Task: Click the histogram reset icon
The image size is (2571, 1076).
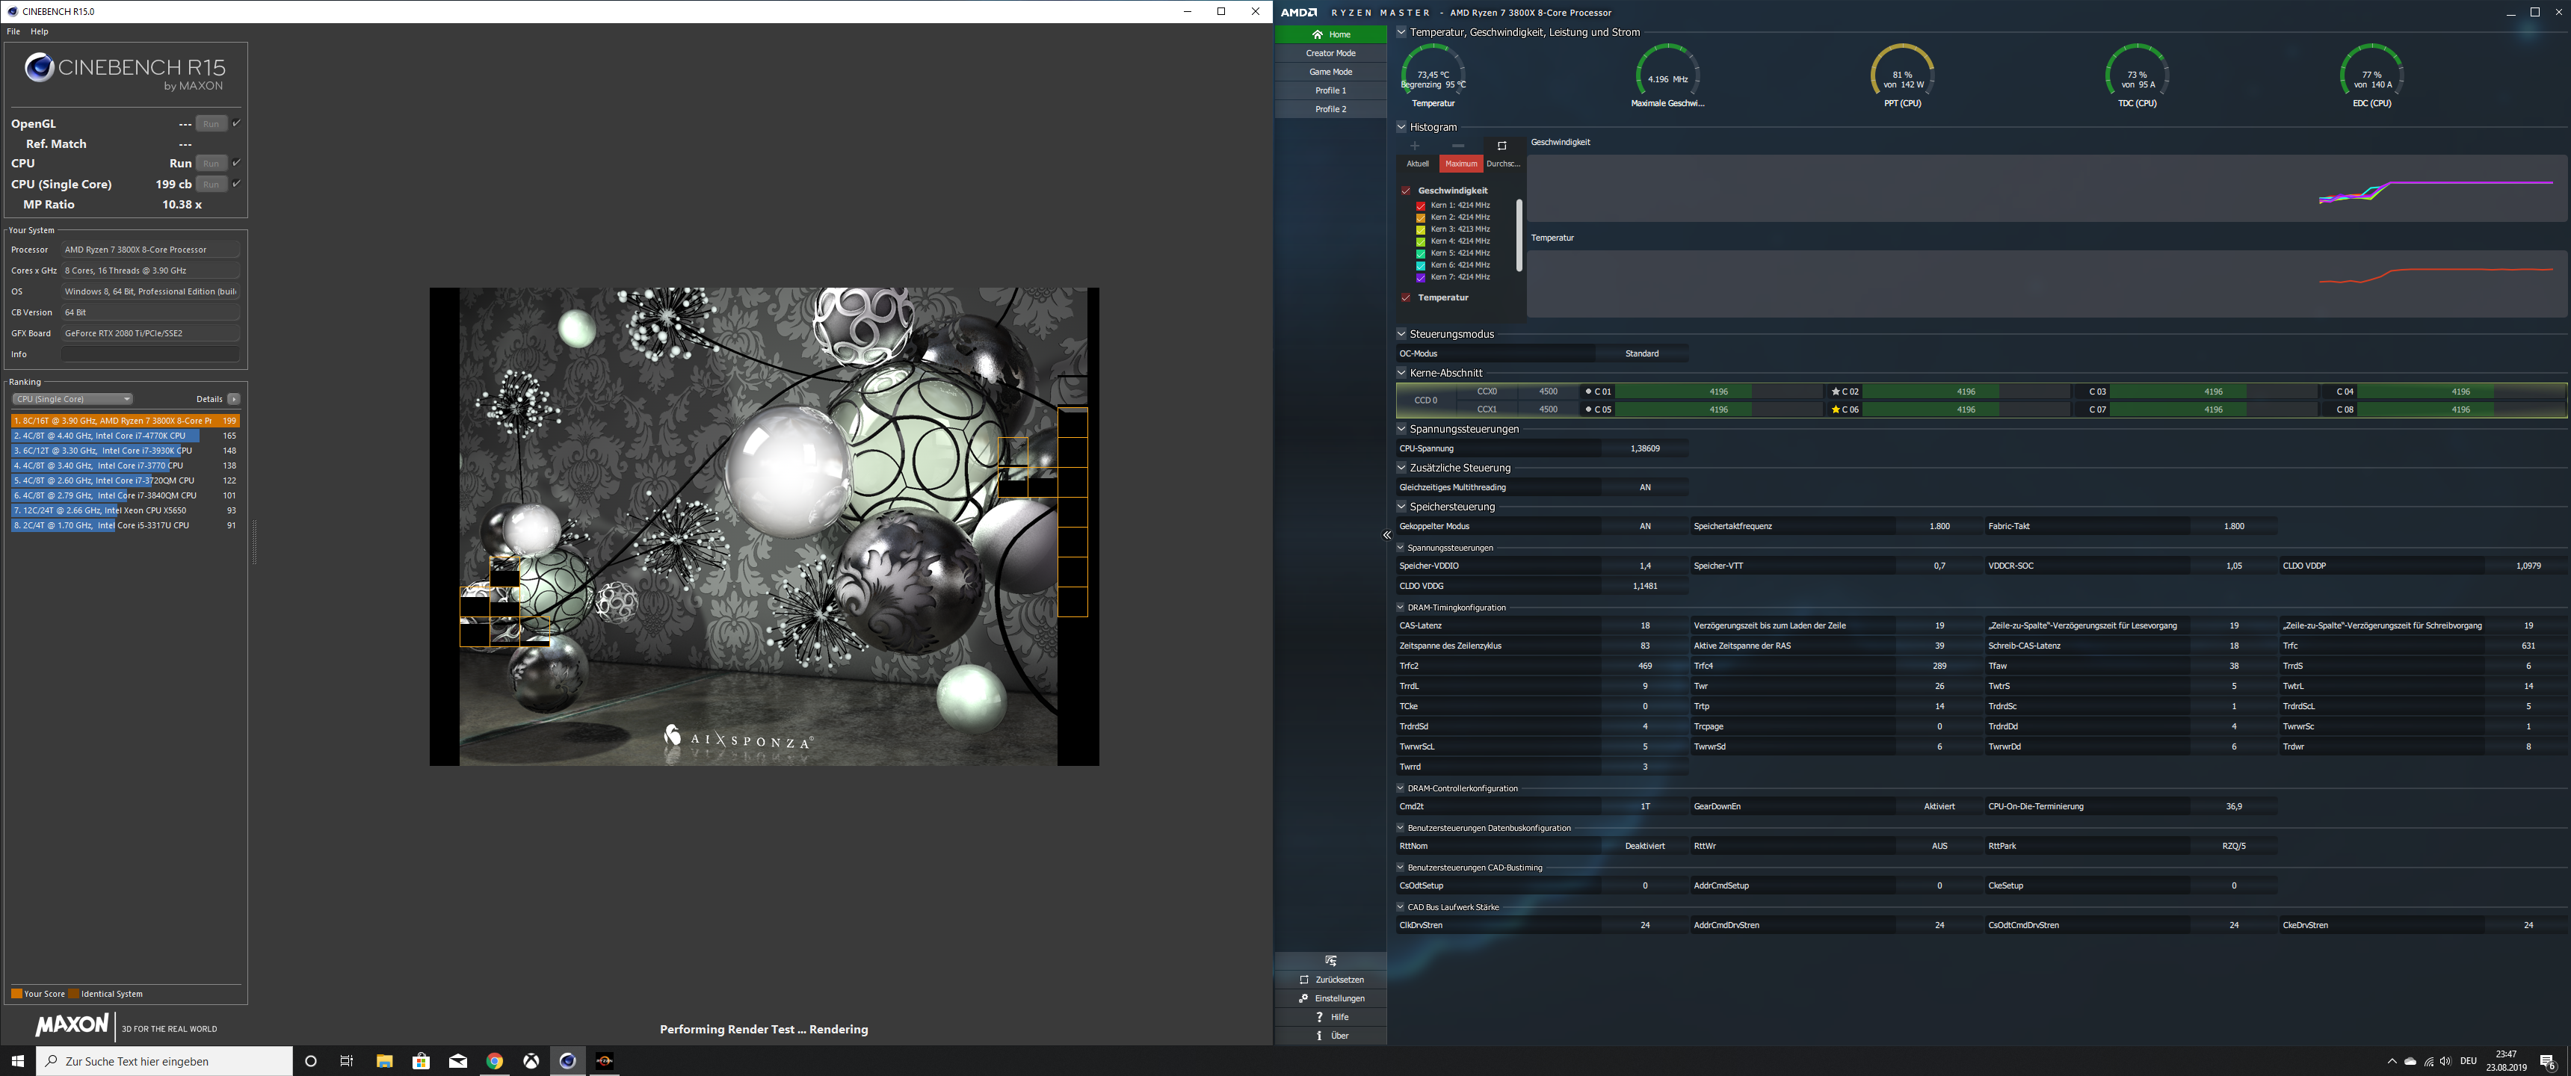Action: [1501, 146]
